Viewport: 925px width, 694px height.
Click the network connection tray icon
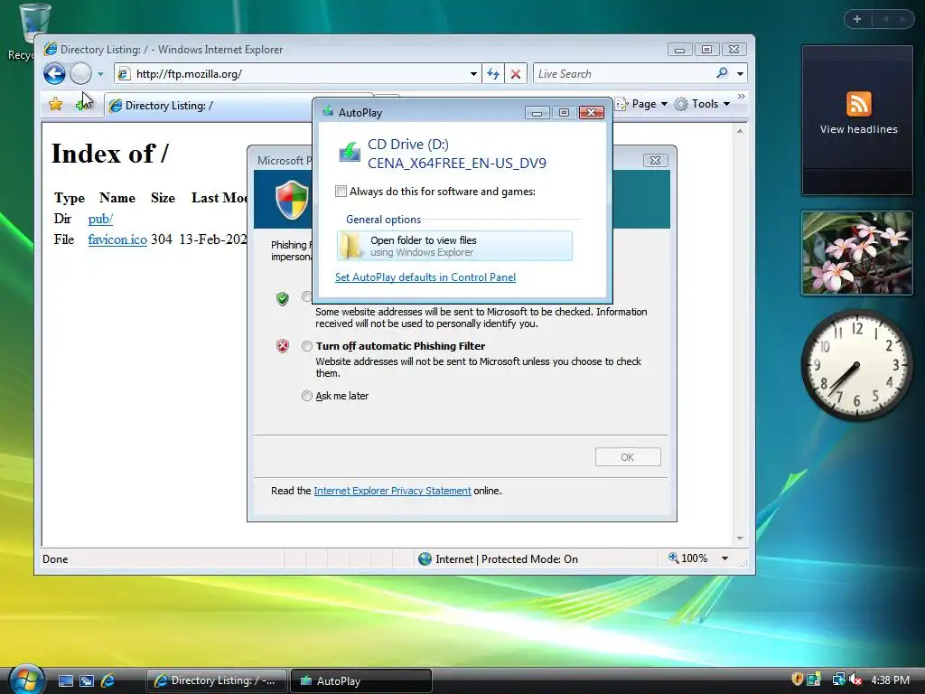[838, 680]
